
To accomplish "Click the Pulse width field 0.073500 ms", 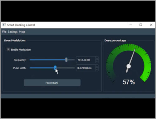I will 86,68.
